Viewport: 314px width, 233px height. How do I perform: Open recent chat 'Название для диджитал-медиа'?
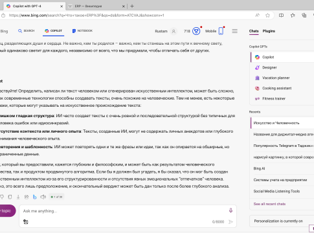click(x=282, y=135)
